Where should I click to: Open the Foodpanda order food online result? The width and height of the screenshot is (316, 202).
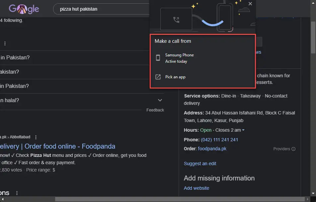pos(57,146)
